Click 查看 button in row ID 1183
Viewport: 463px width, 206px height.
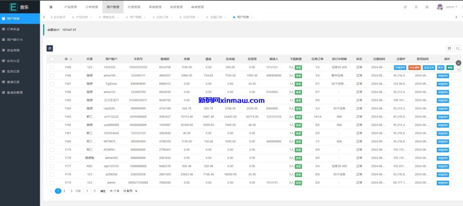pos(298,117)
